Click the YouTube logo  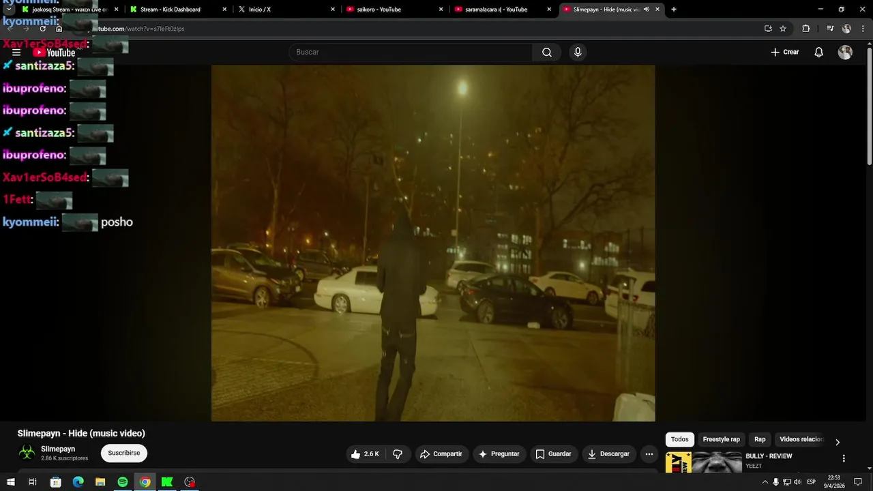click(54, 53)
